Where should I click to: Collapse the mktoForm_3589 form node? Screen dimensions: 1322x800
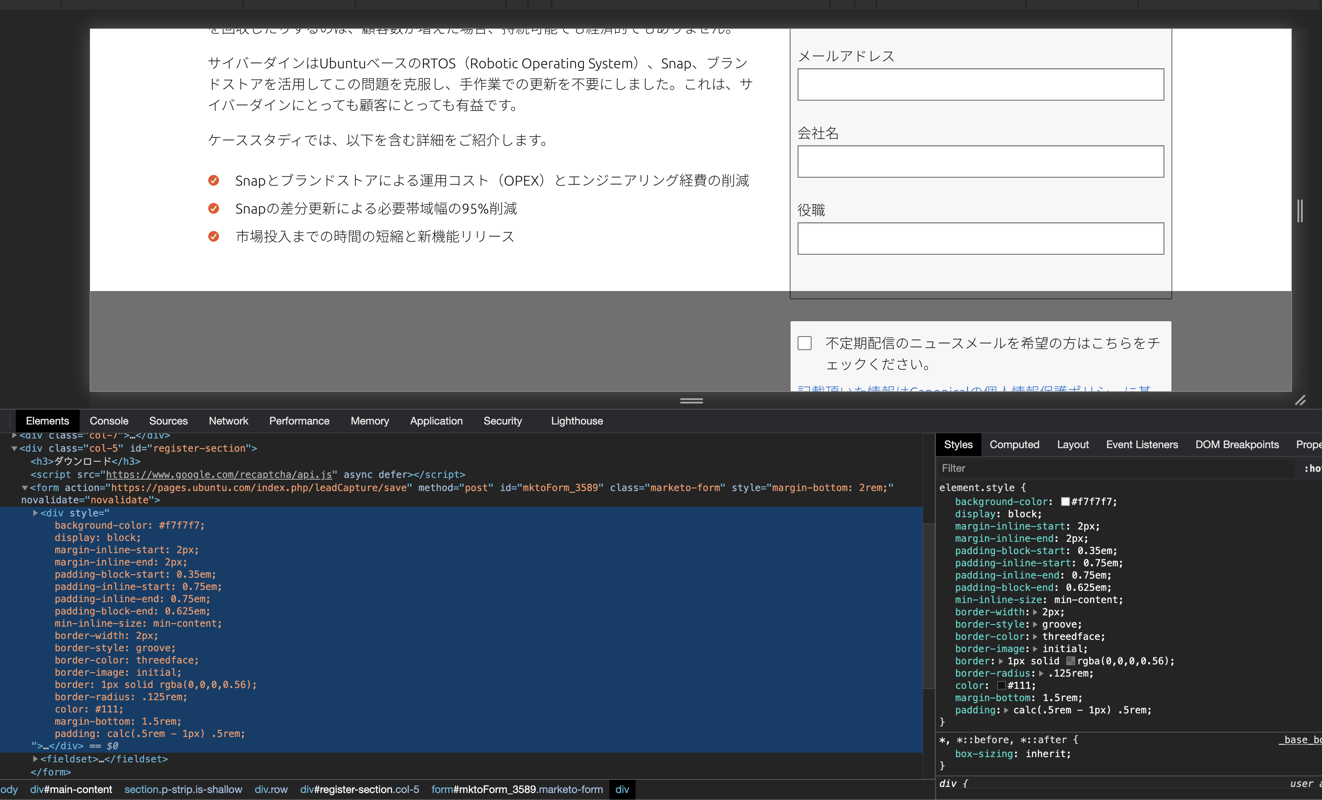pyautogui.click(x=25, y=488)
